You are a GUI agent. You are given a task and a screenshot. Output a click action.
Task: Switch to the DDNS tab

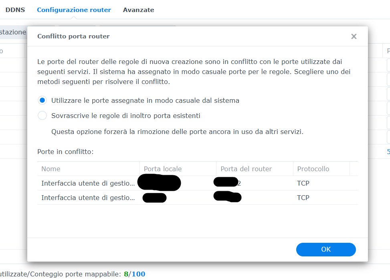pos(15,10)
